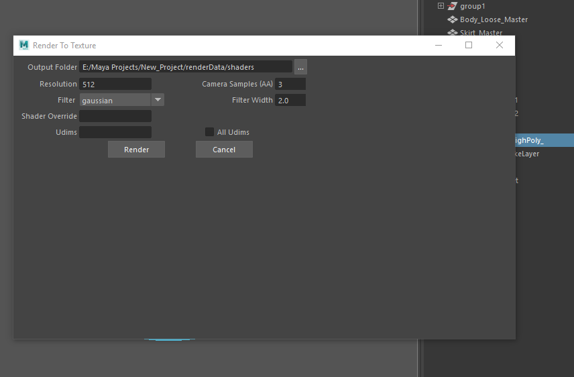The image size is (574, 377).
Task: Click the Udims text field
Action: pyautogui.click(x=115, y=132)
